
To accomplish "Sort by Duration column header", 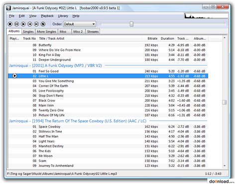I will 167,38.
